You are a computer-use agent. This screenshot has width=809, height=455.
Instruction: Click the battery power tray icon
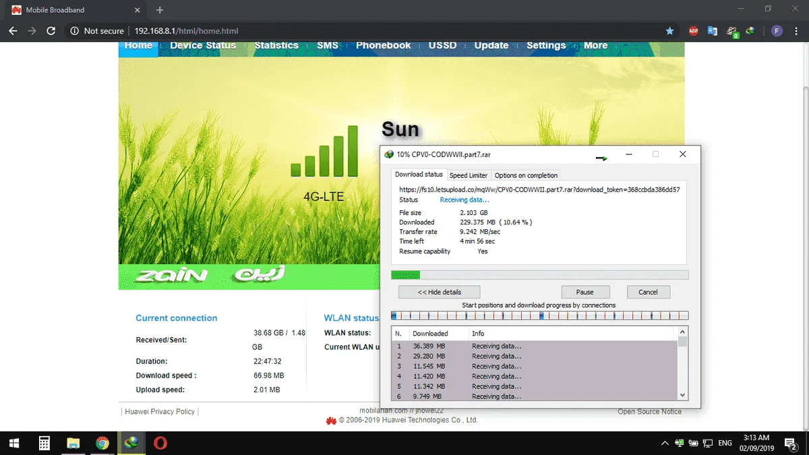pyautogui.click(x=694, y=444)
